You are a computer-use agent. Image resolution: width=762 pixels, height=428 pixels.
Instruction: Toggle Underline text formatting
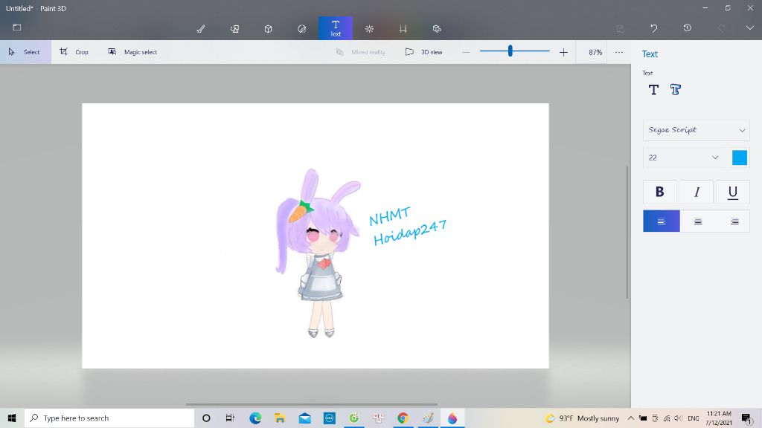pos(732,192)
